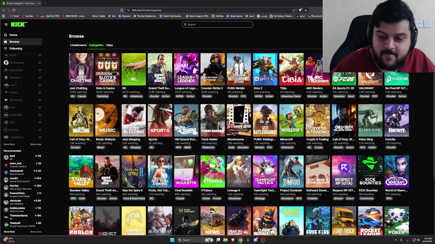This screenshot has width=435, height=244.
Task: Open Brave browser from taskbar
Action: pos(233,240)
